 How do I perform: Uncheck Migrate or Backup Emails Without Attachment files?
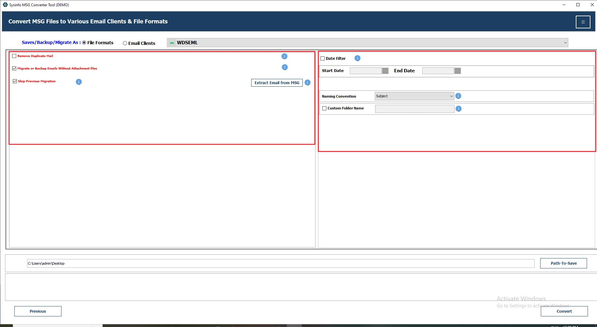pyautogui.click(x=14, y=68)
